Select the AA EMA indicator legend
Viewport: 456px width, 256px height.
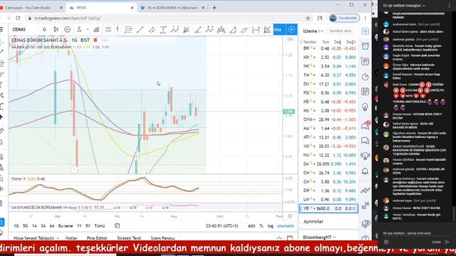click(41, 47)
